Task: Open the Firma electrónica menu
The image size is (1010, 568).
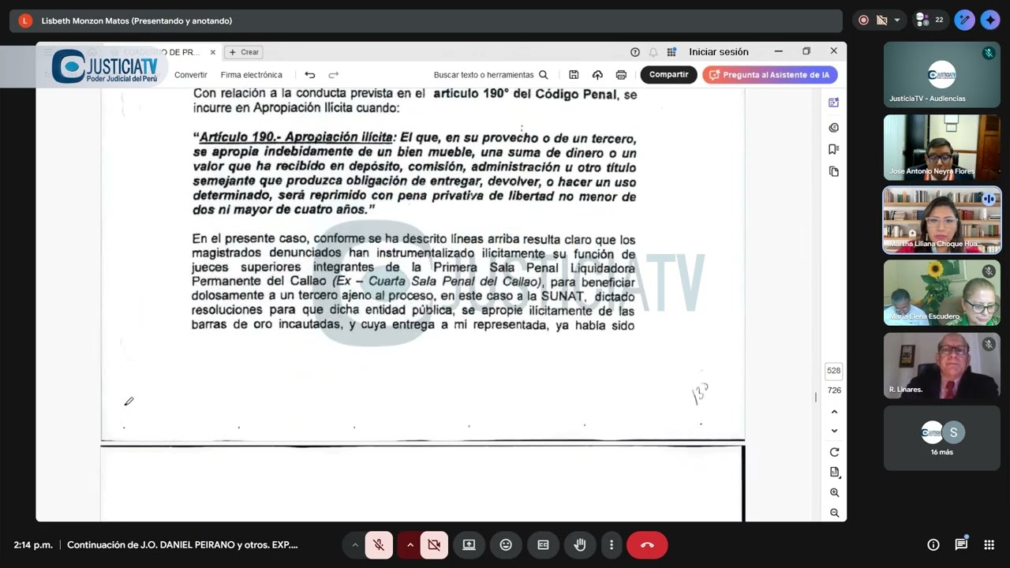Action: [252, 75]
